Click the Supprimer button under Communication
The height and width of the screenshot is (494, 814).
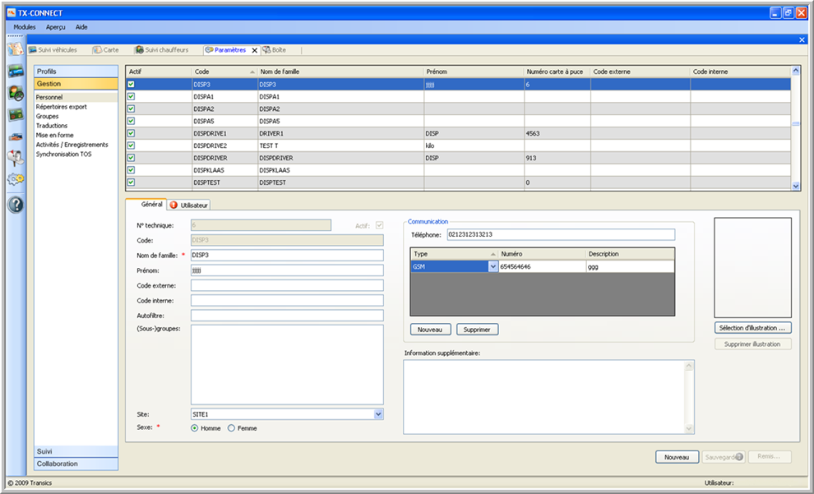tap(477, 330)
